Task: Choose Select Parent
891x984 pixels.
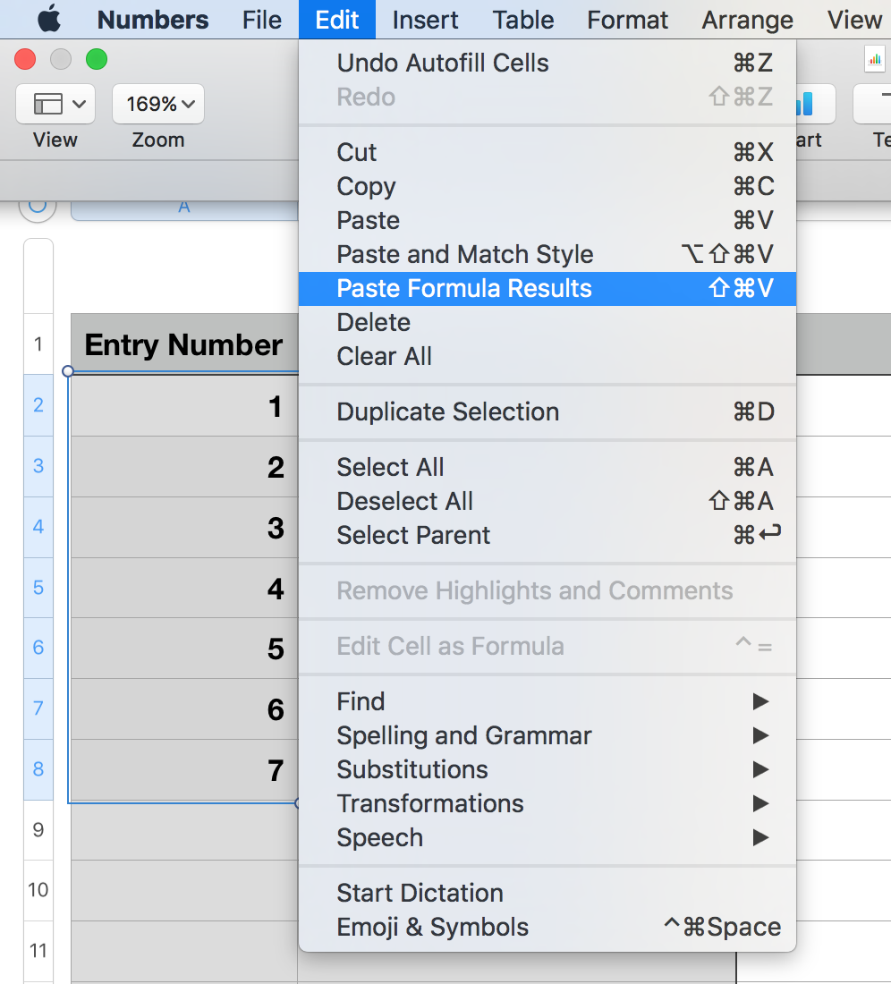Action: click(547, 535)
